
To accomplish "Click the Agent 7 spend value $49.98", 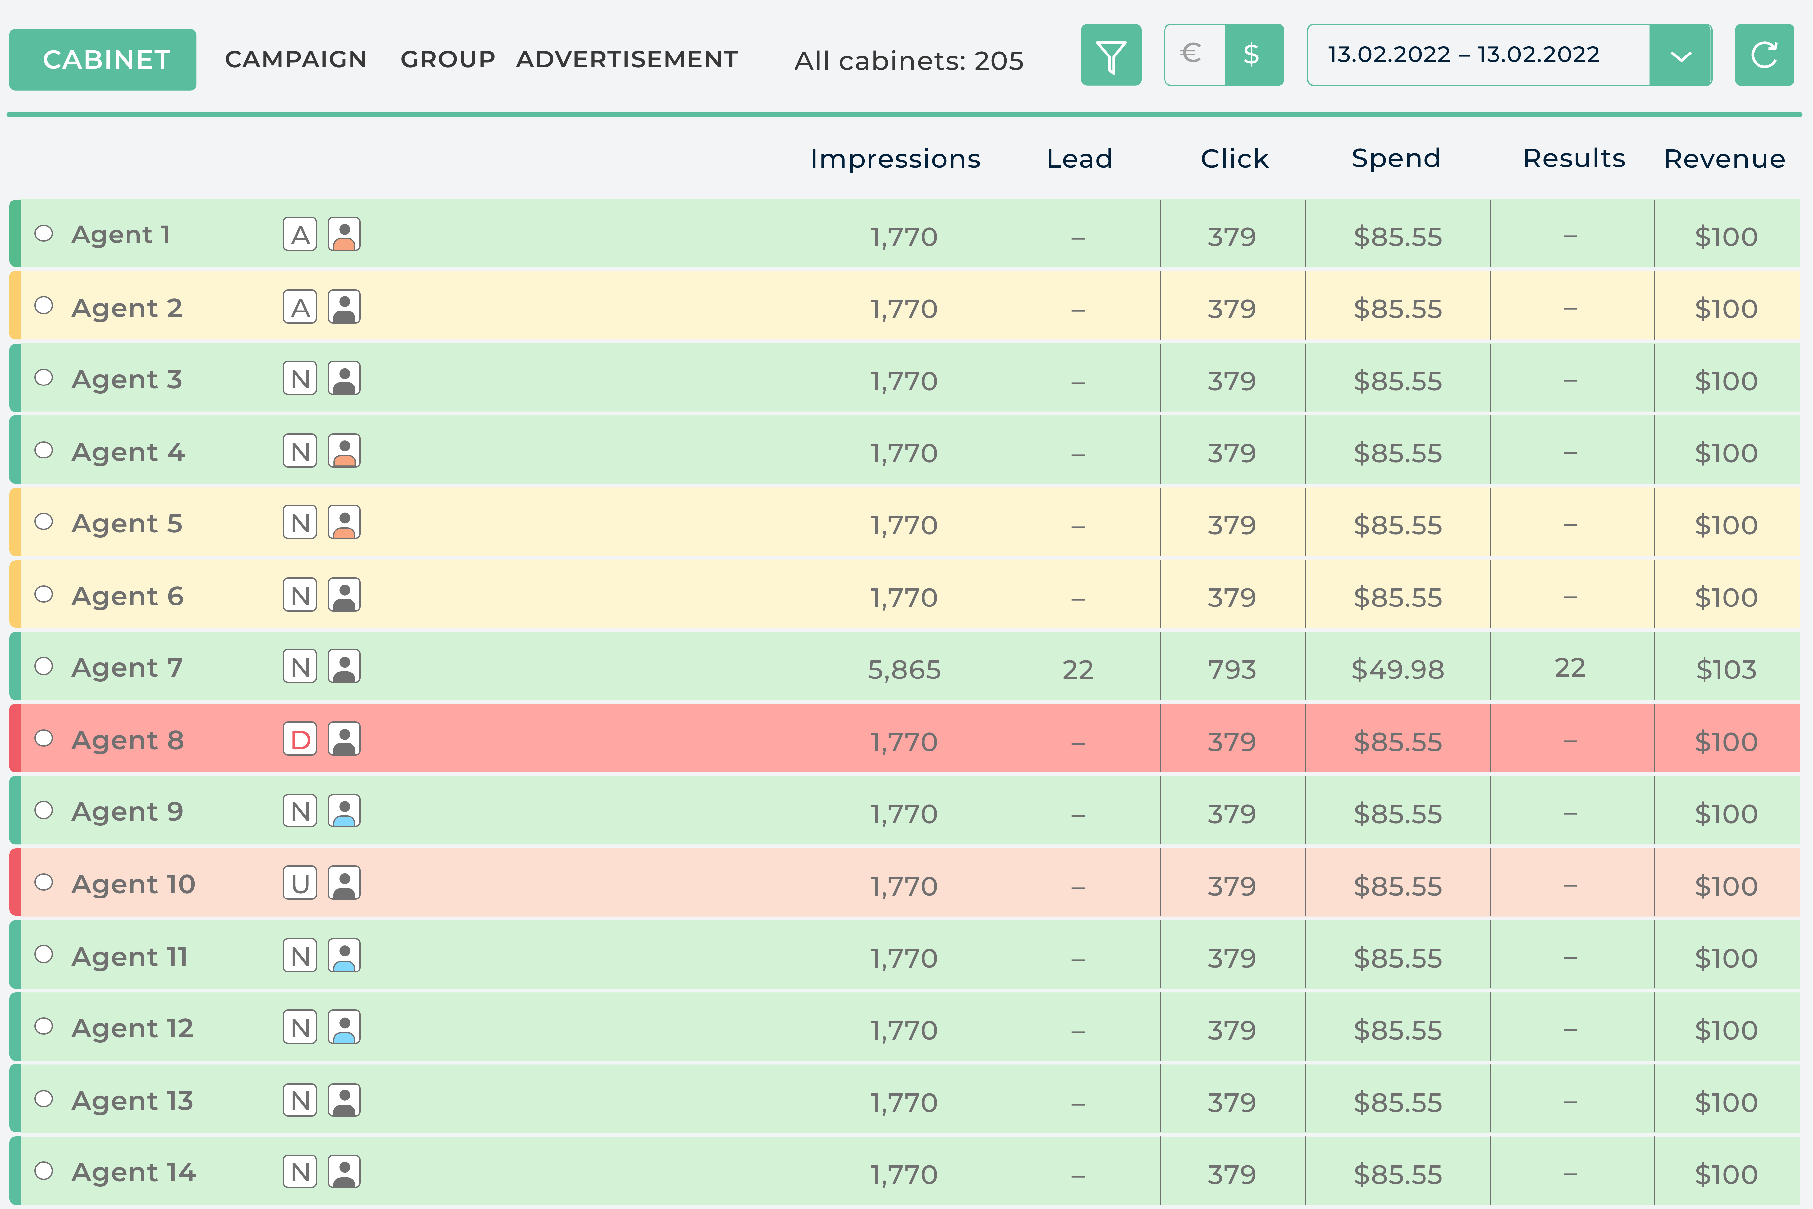I will tap(1397, 669).
